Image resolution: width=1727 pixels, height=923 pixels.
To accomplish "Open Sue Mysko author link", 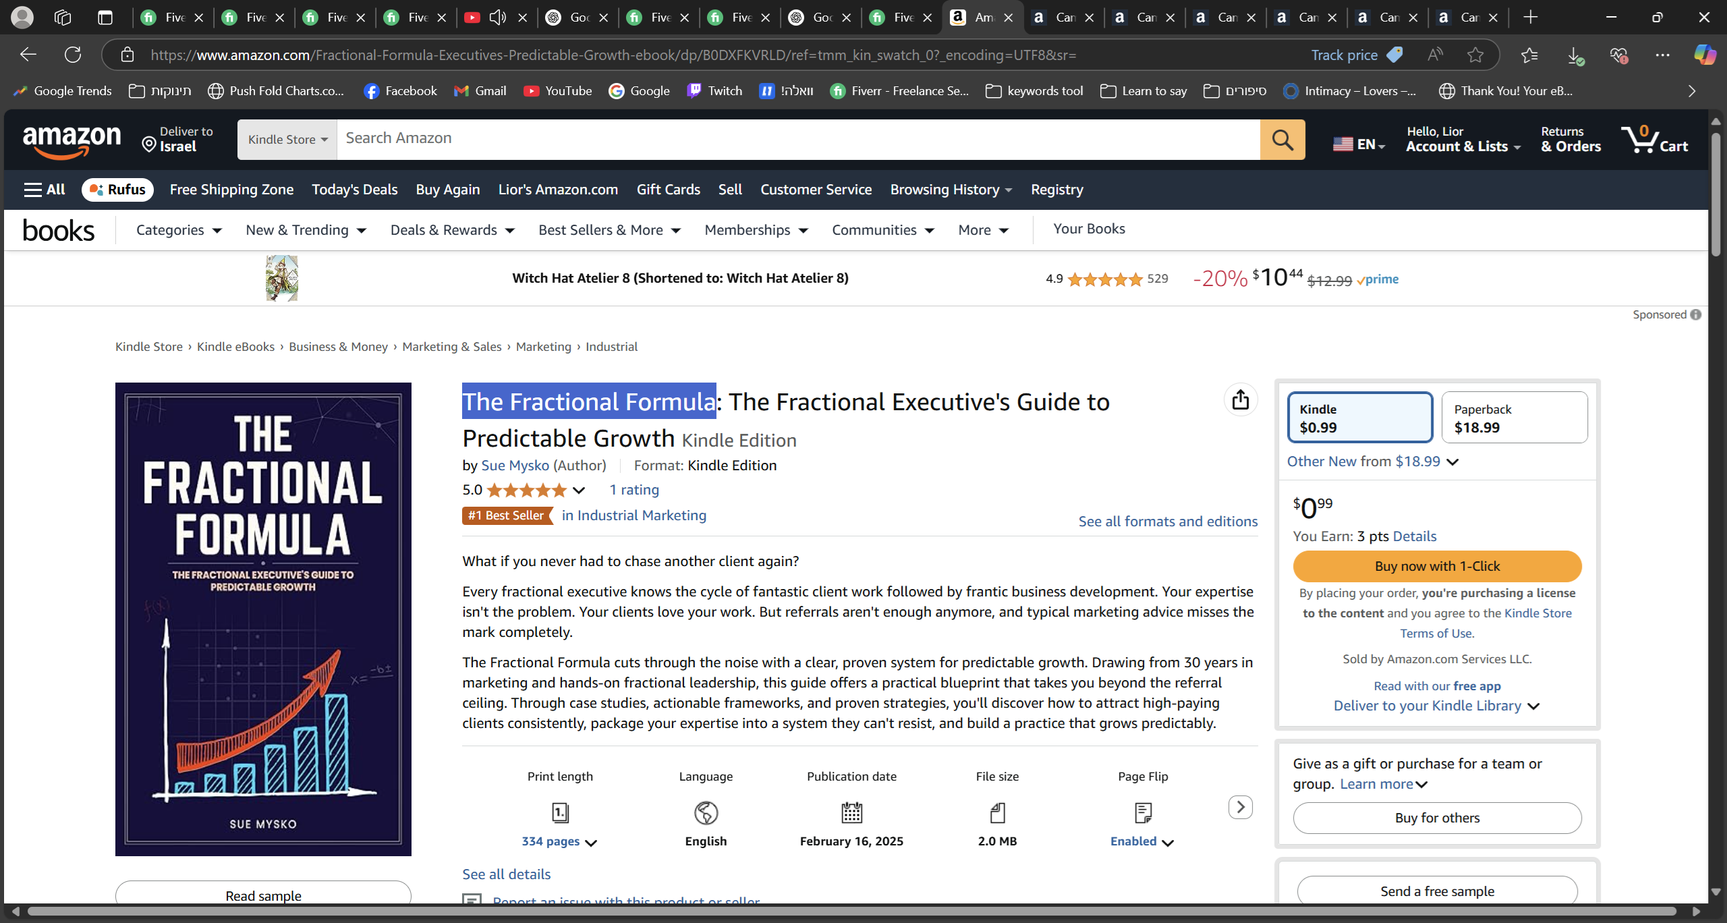I will [515, 466].
